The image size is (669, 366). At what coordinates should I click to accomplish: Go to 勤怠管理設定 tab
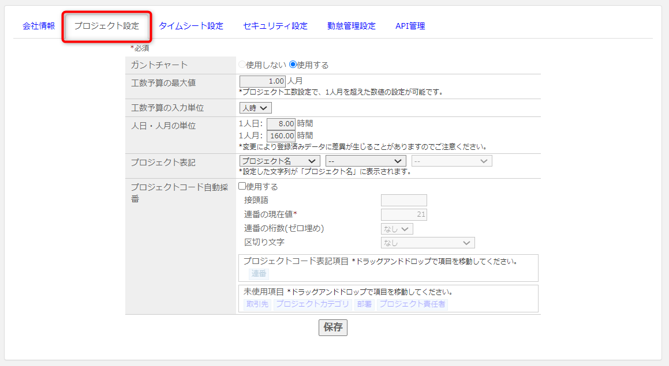tap(352, 26)
